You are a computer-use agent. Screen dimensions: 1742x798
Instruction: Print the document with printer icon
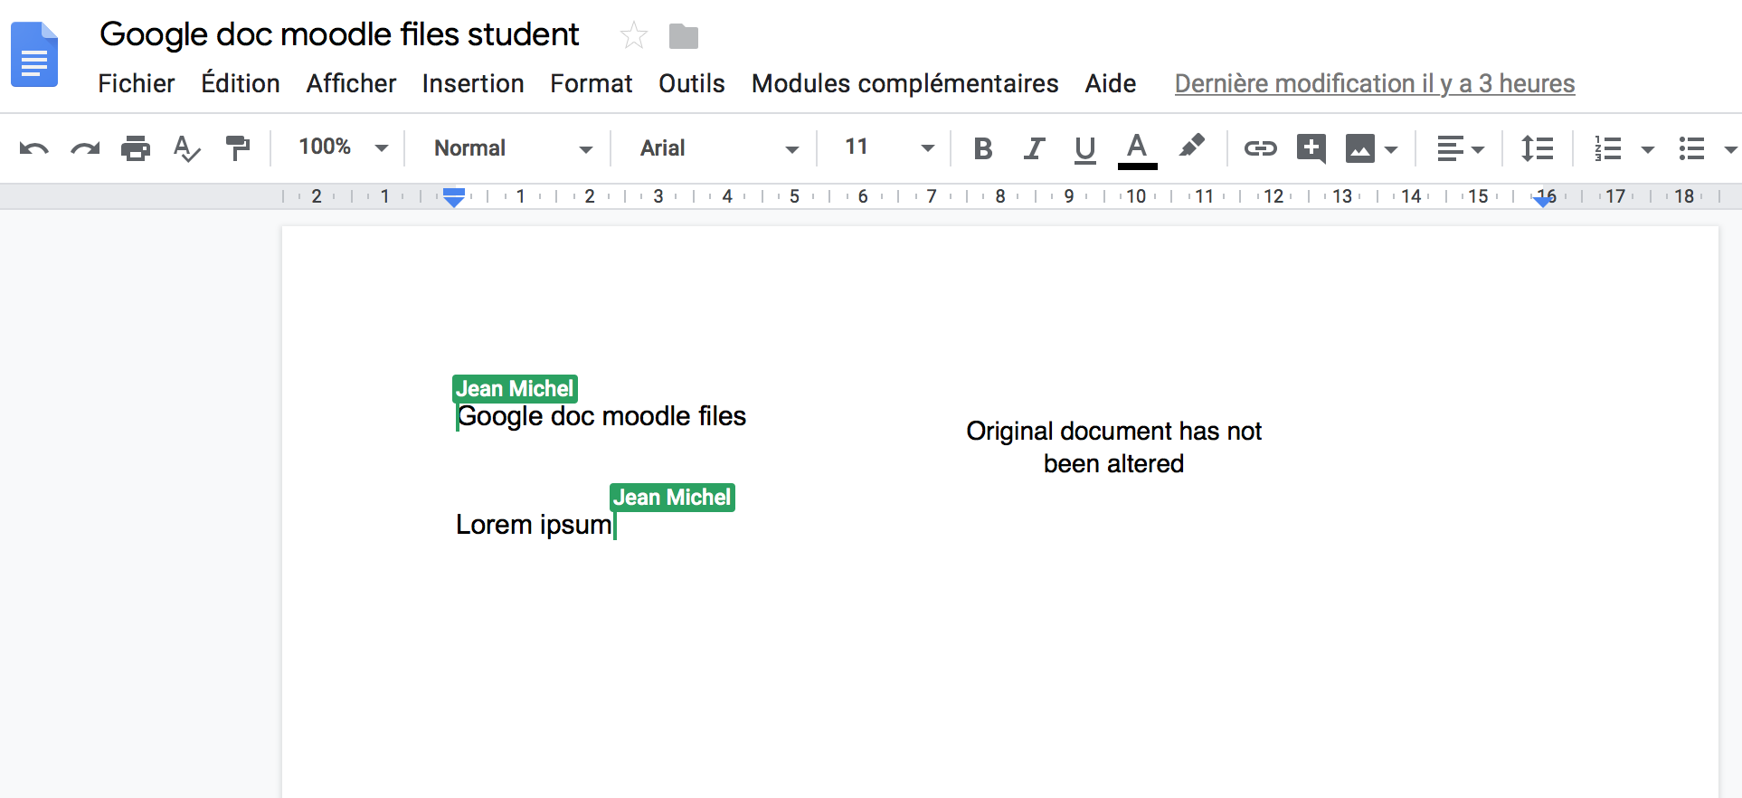pos(136,147)
